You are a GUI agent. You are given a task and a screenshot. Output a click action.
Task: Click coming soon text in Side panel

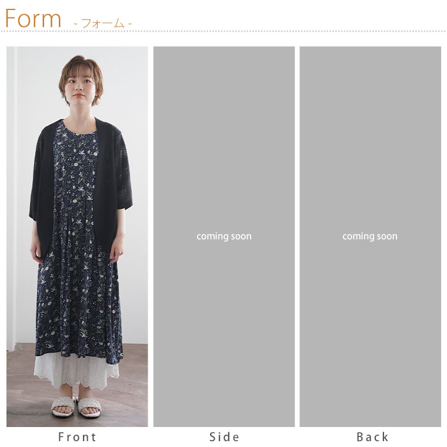coord(224,236)
